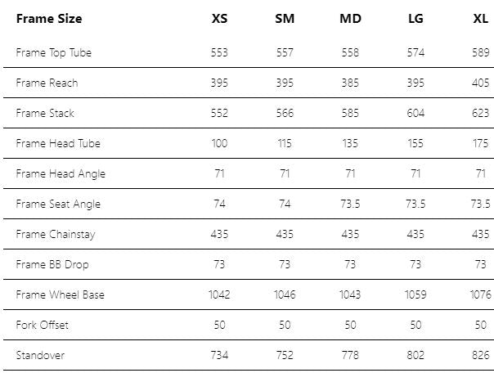Click the Fork Offset row label

point(43,326)
